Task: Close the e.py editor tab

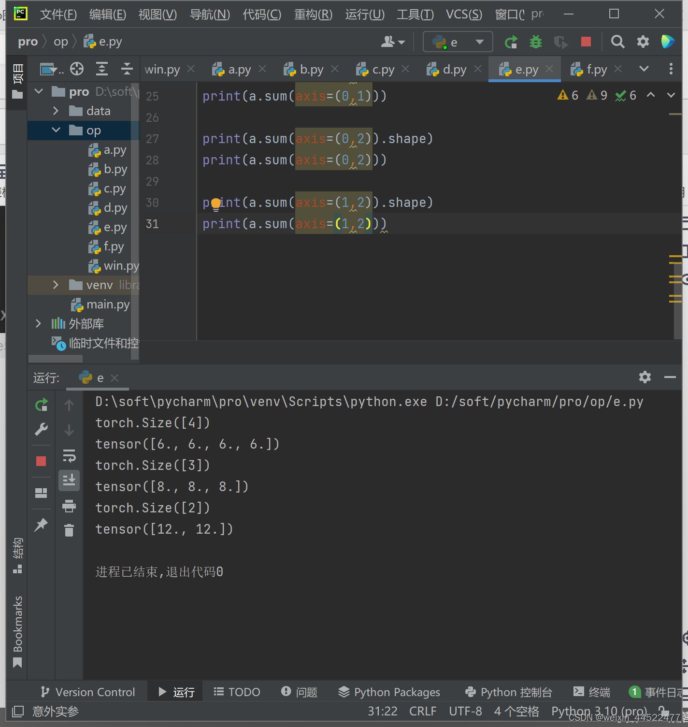Action: [x=549, y=69]
